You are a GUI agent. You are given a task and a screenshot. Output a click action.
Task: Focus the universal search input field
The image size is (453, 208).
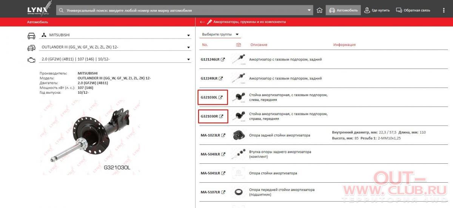tap(185, 10)
